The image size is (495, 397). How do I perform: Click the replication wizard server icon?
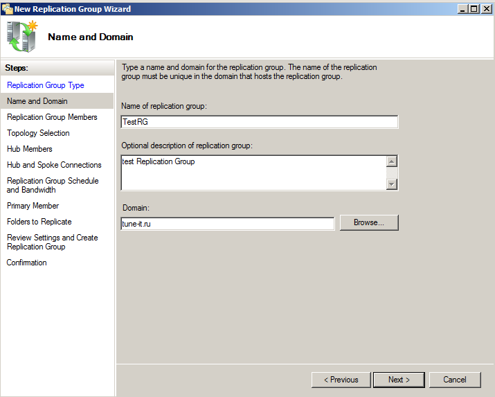[x=21, y=37]
